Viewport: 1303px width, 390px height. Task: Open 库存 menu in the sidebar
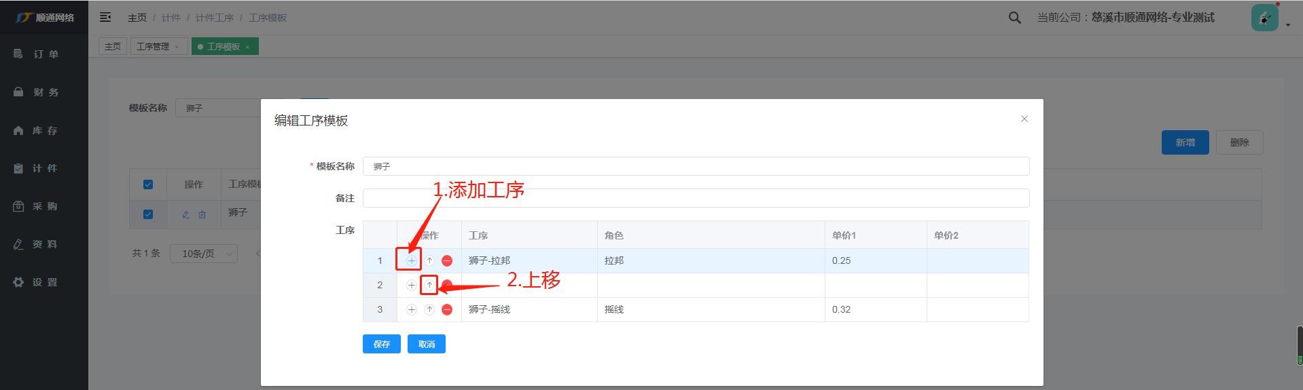[44, 130]
